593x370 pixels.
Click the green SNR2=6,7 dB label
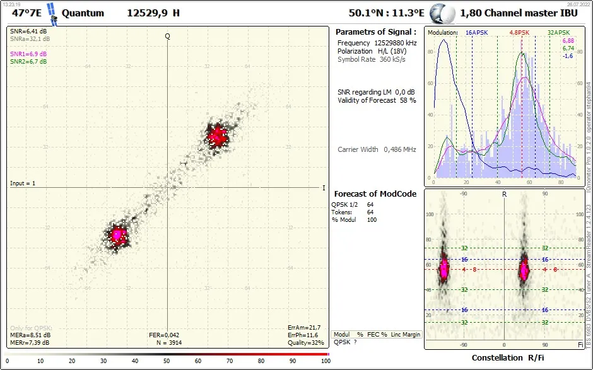coord(28,62)
